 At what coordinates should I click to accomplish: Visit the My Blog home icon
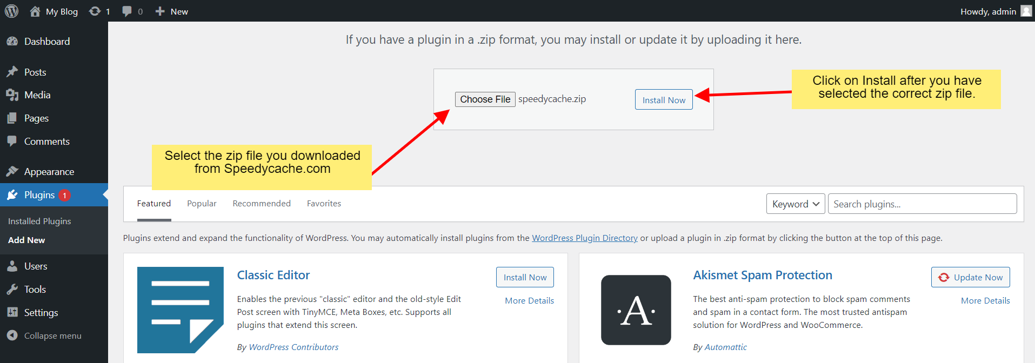[x=35, y=11]
